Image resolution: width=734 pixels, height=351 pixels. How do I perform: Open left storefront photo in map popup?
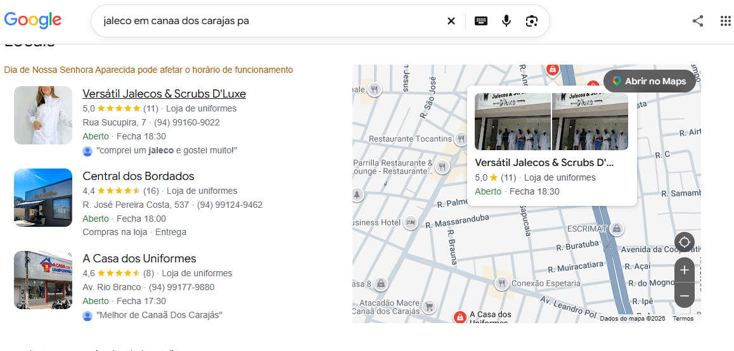pyautogui.click(x=513, y=121)
